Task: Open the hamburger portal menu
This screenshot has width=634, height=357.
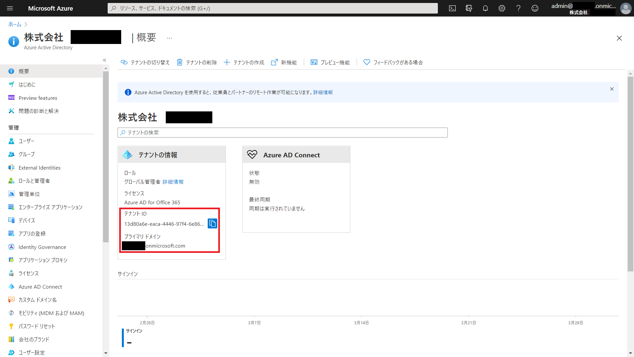Action: point(10,8)
